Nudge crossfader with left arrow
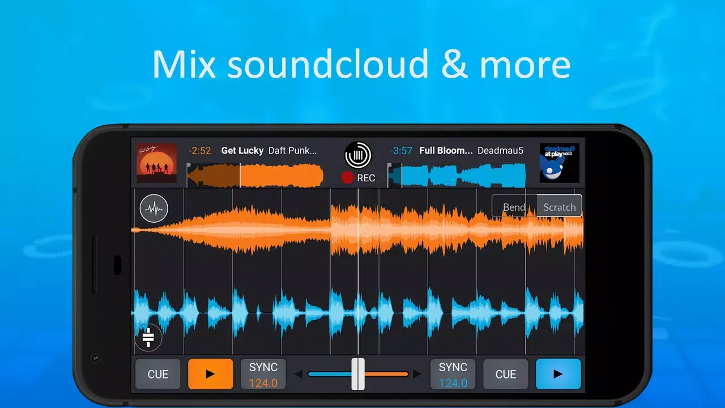725x408 pixels. click(x=298, y=374)
